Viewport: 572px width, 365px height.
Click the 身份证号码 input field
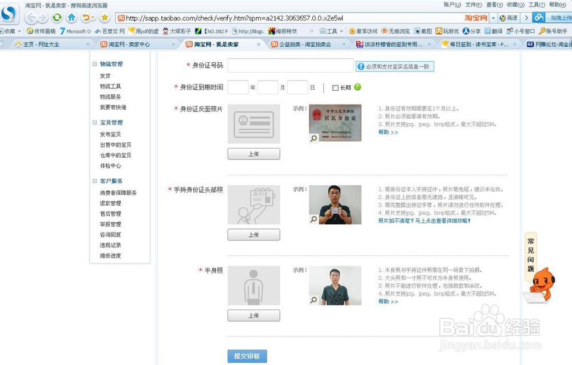point(291,66)
